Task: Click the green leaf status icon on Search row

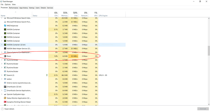Action: click(x=47, y=75)
